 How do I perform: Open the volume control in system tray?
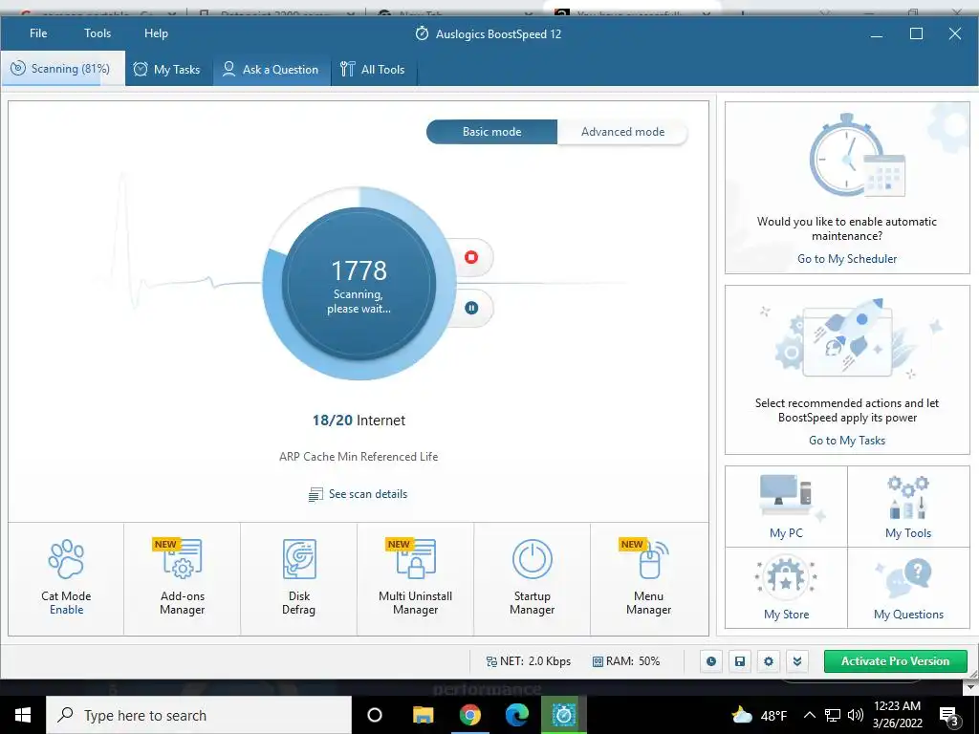856,715
